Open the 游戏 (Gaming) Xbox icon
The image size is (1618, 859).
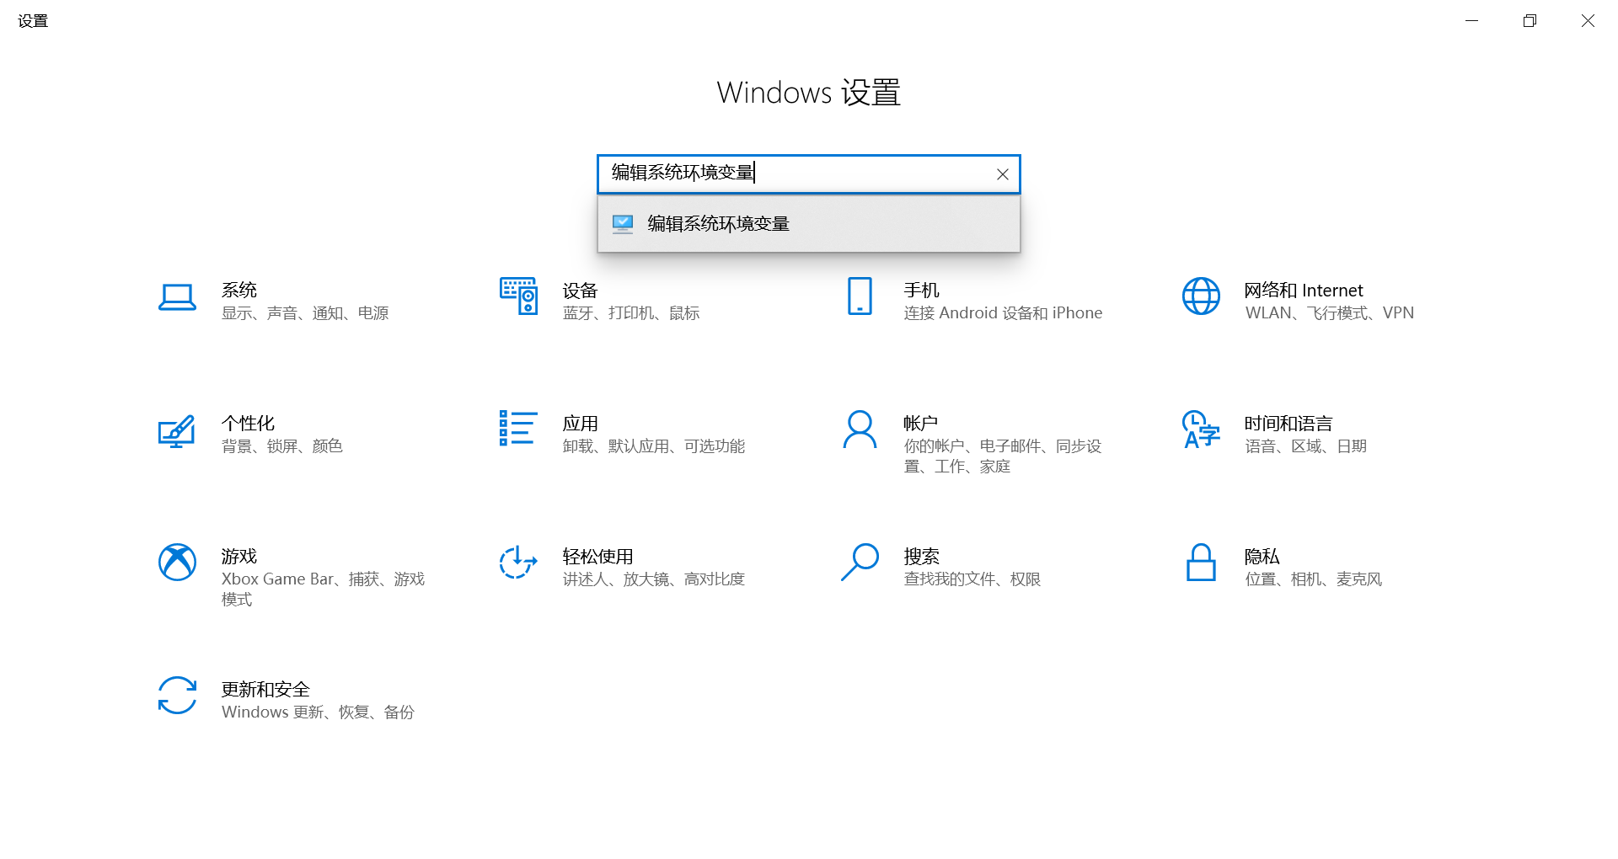pos(177,563)
